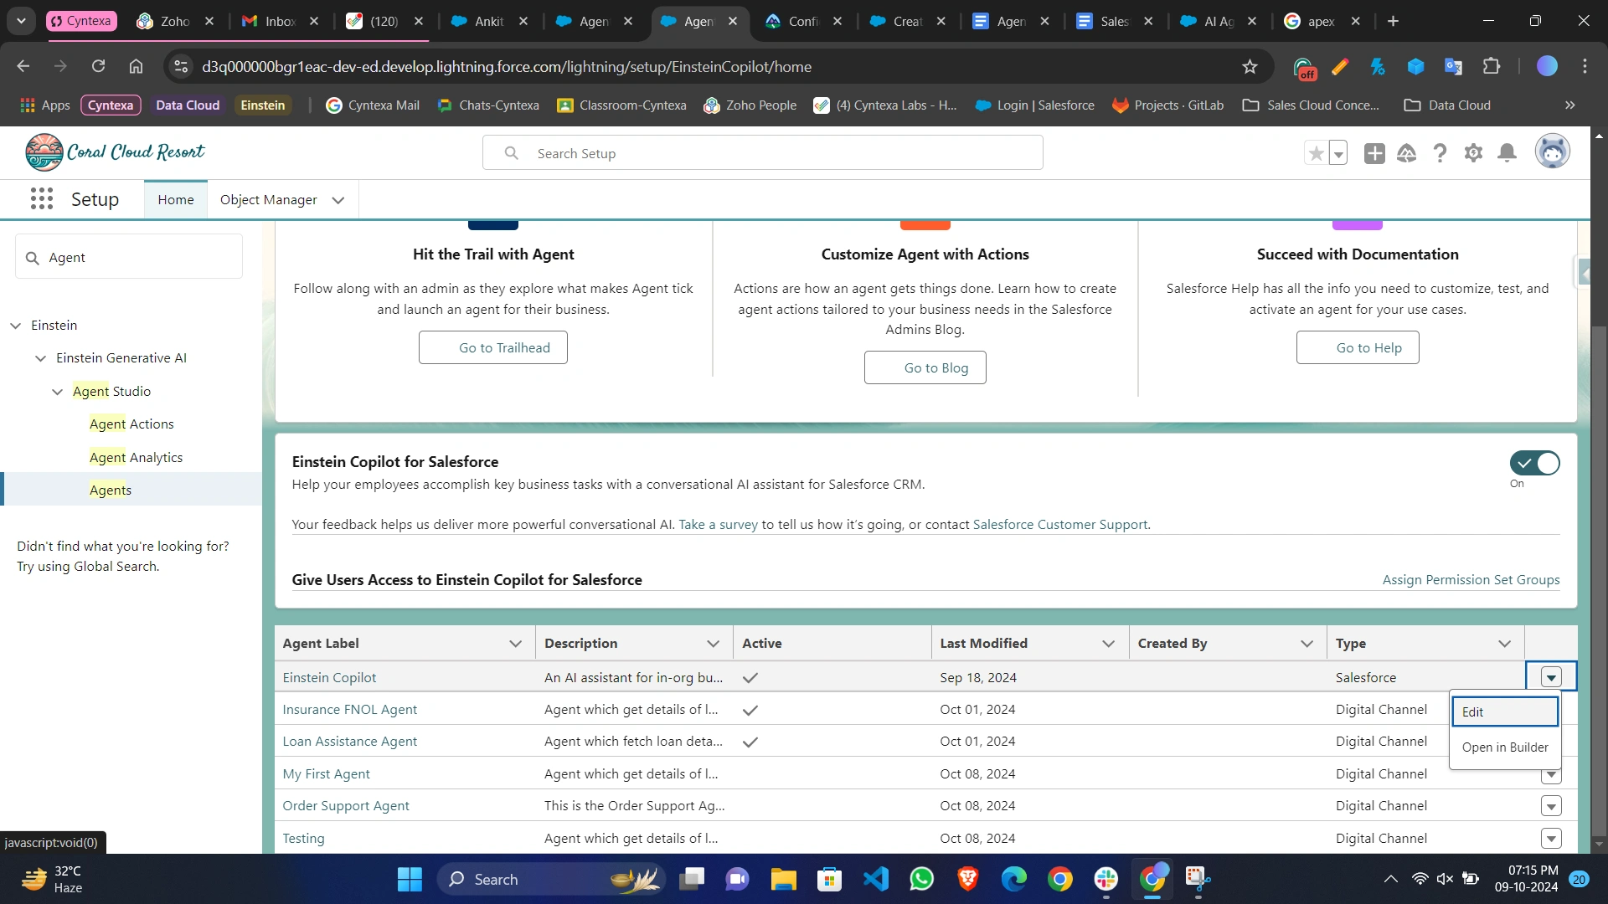The height and width of the screenshot is (904, 1608).
Task: Click the Active checkmark for Loan Assistance Agent
Action: 750,742
